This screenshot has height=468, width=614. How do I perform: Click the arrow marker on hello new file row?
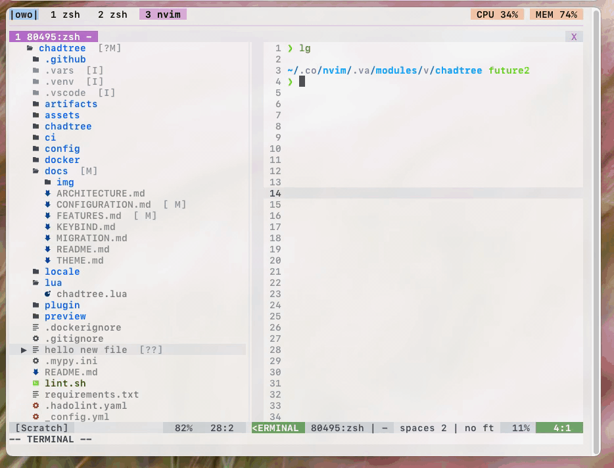point(24,350)
